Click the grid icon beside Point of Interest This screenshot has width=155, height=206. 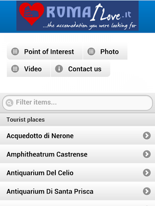coord(15,51)
